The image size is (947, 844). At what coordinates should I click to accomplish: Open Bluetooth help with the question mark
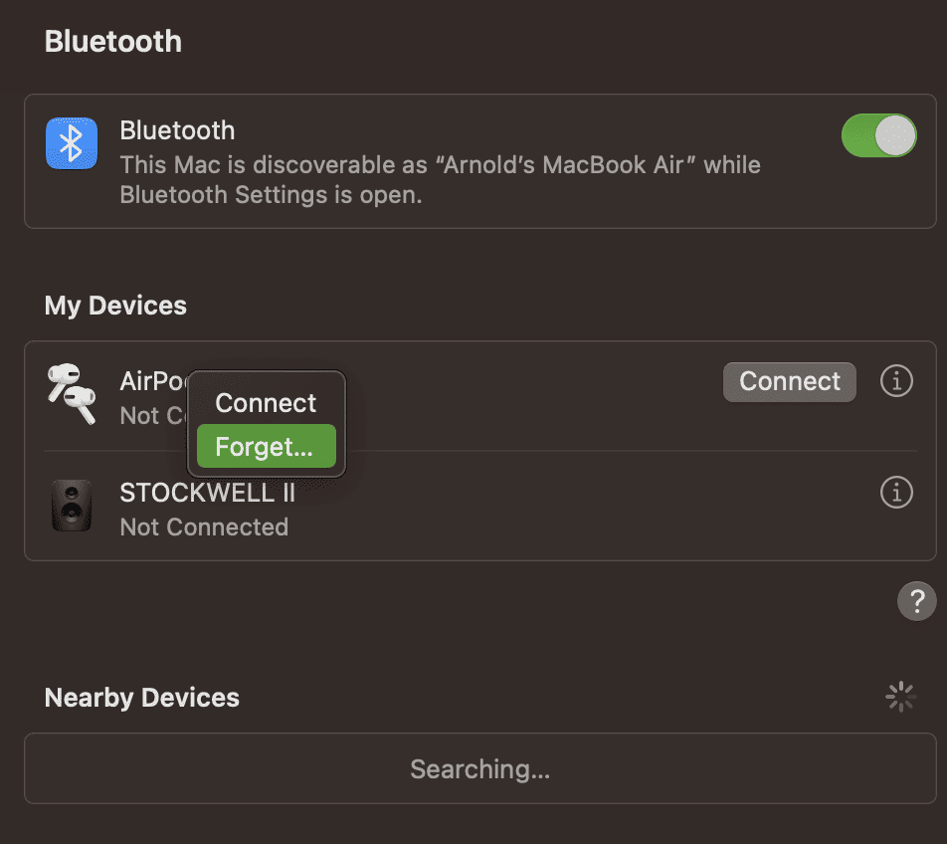(x=916, y=601)
